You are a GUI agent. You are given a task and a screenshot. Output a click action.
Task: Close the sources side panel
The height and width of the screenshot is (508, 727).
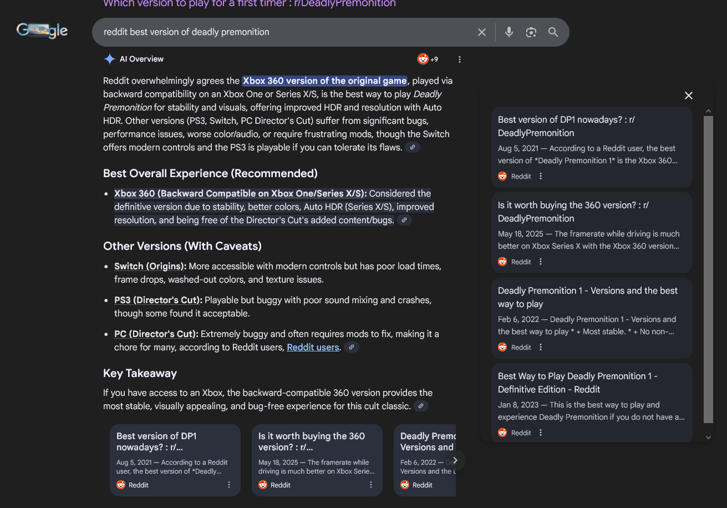689,95
